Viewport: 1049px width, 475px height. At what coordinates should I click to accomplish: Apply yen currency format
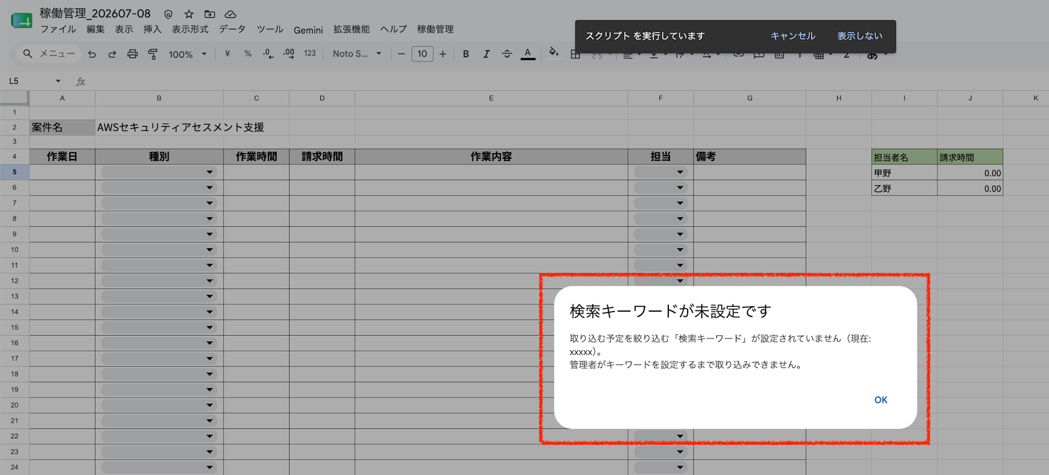[227, 53]
